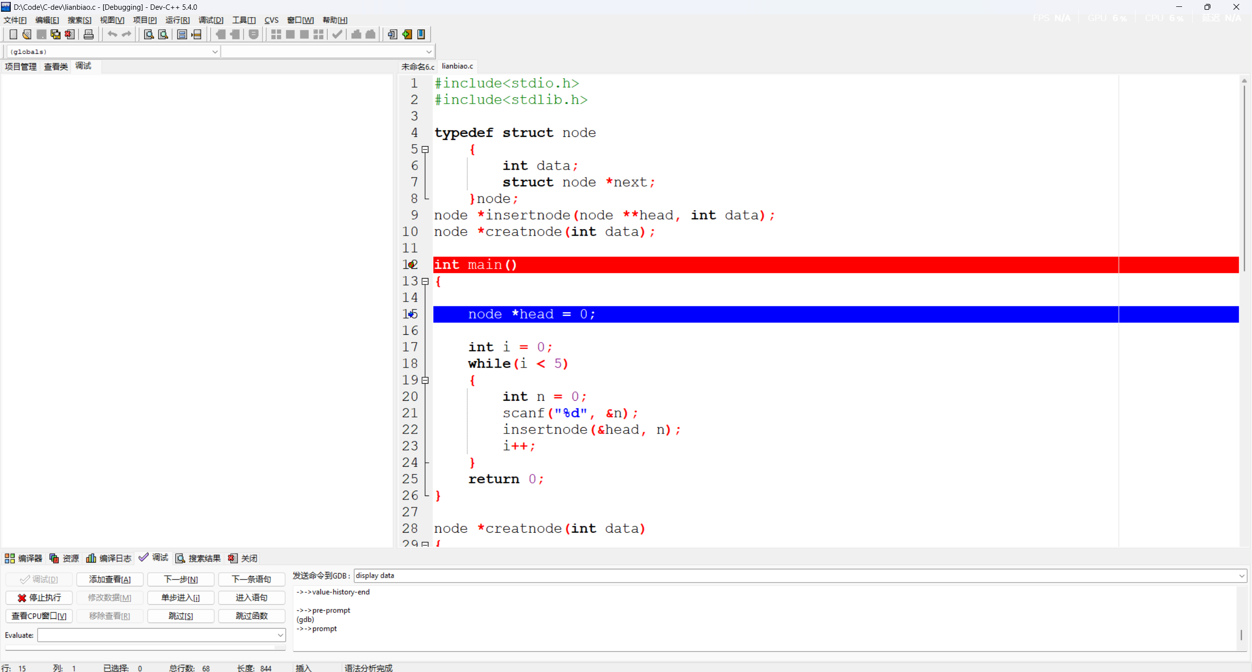Click the Save All toolbar icon
Screen dimensions: 1252x672
(x=55, y=34)
